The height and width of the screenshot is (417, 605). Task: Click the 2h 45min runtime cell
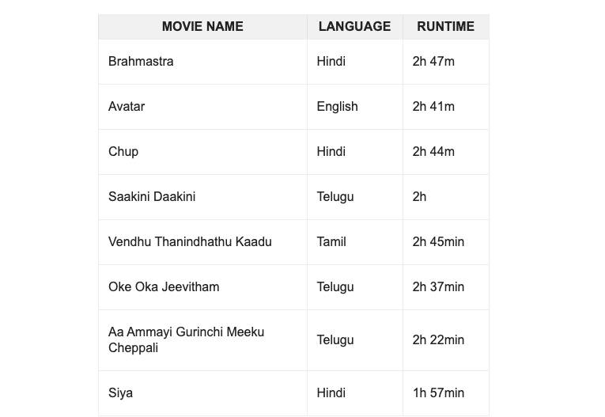[x=438, y=241]
